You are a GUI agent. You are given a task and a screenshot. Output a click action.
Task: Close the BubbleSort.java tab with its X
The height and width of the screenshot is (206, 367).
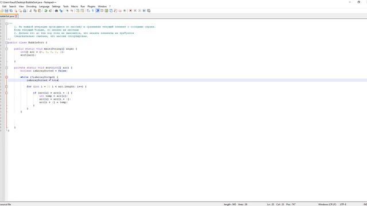click(x=16, y=17)
